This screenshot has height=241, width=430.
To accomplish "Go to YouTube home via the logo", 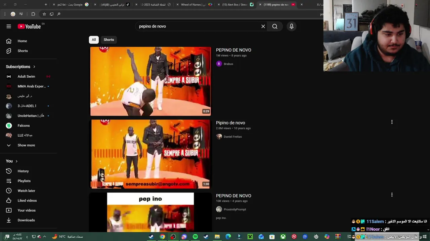I will (29, 26).
